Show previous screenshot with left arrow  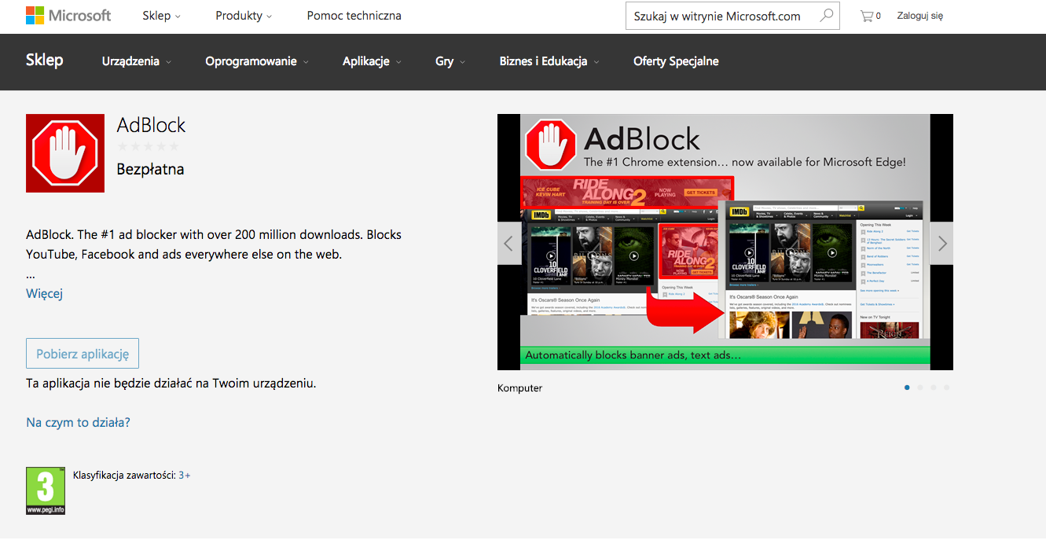click(508, 244)
